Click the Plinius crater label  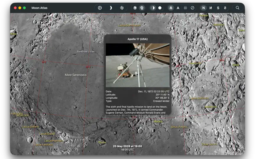[102, 142]
